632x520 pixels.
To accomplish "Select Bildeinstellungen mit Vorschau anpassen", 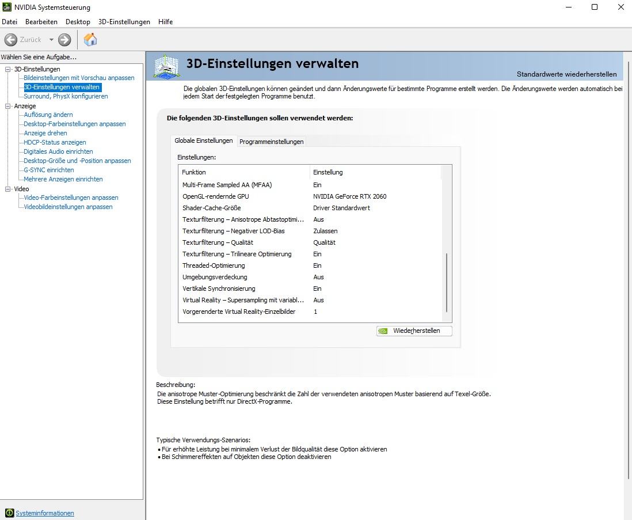I will pyautogui.click(x=79, y=78).
